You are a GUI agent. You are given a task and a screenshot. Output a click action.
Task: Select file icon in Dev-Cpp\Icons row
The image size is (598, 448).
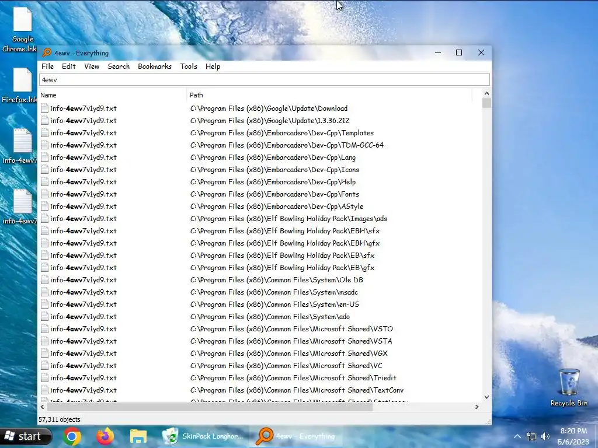(44, 170)
